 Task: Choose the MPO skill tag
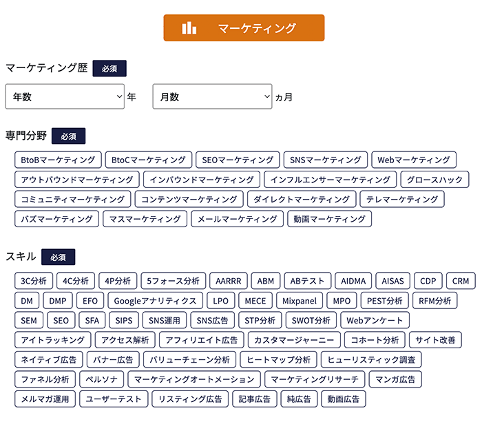tap(342, 301)
